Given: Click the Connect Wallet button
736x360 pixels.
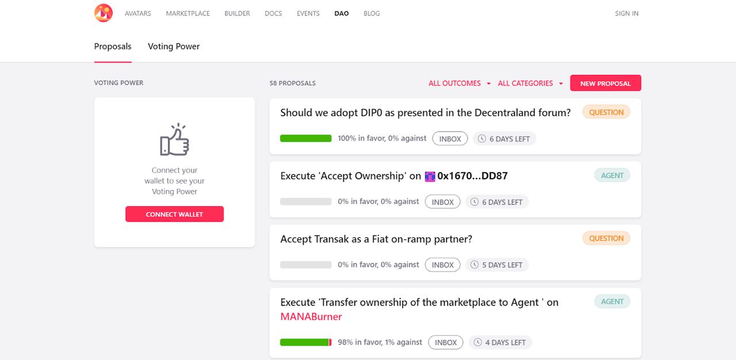Looking at the screenshot, I should (174, 214).
